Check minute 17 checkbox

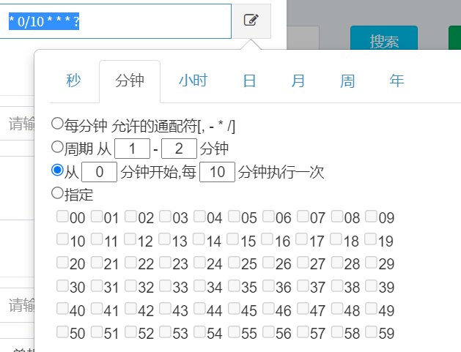(301, 239)
